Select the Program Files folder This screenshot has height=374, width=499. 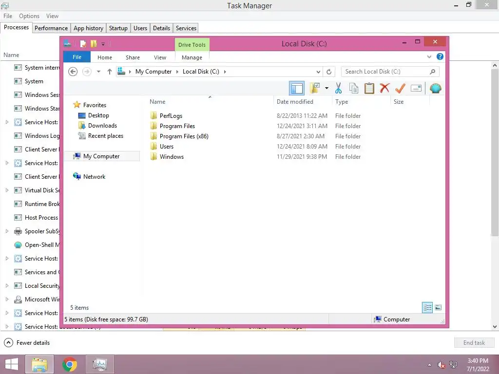(x=177, y=126)
